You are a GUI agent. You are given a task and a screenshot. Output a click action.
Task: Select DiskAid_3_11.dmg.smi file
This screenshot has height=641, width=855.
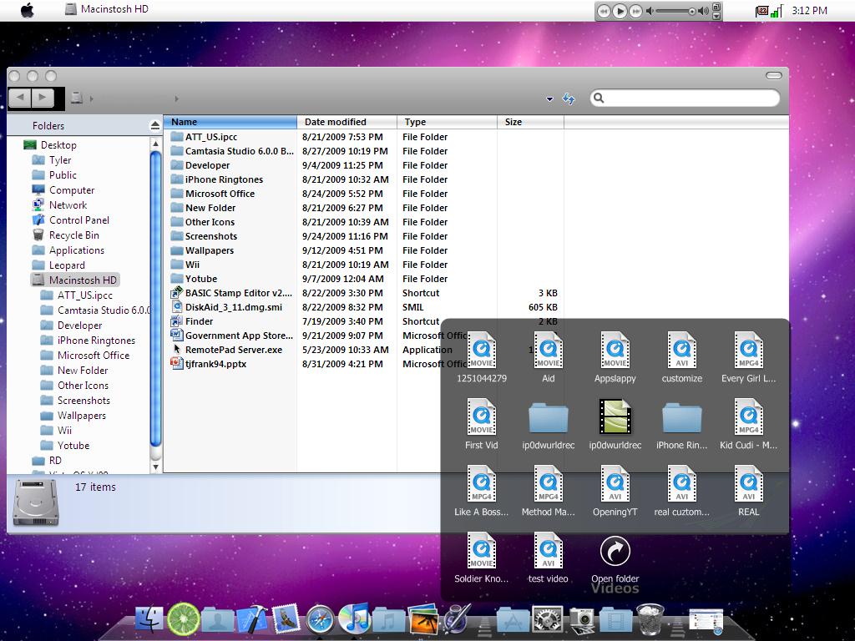[227, 307]
